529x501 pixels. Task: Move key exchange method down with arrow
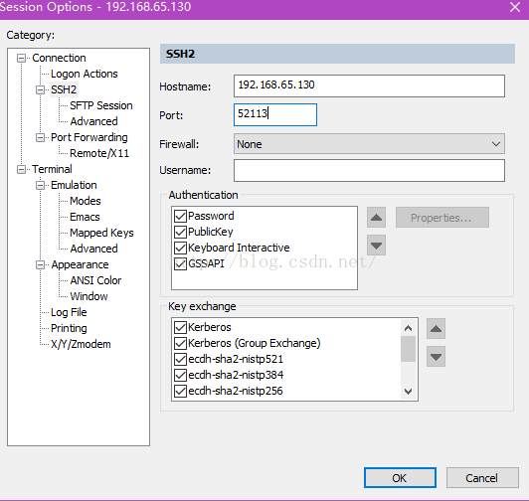pyautogui.click(x=436, y=357)
